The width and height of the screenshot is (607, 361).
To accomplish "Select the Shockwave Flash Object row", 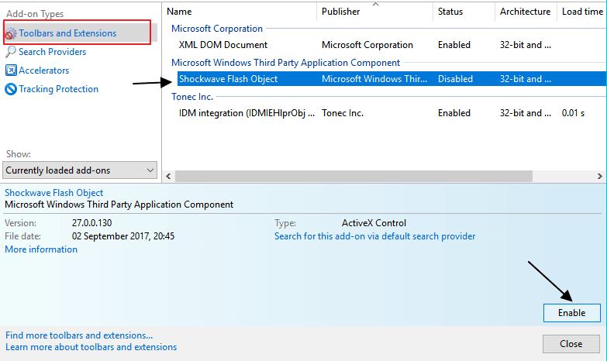I will 391,79.
